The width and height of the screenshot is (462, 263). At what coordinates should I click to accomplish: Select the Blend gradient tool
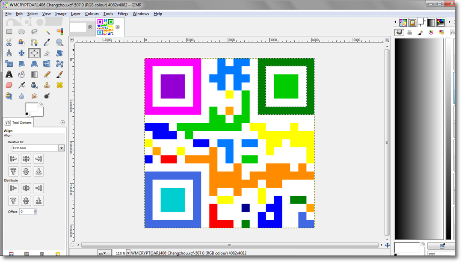34,74
